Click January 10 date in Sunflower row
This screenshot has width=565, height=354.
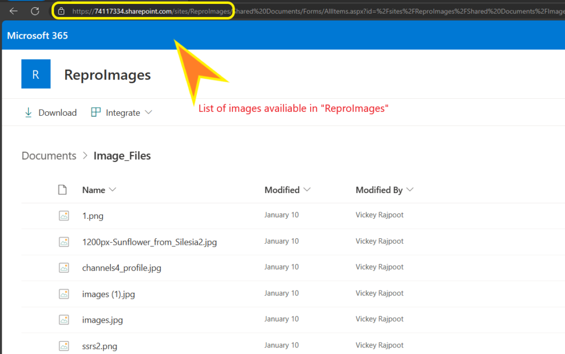281,242
